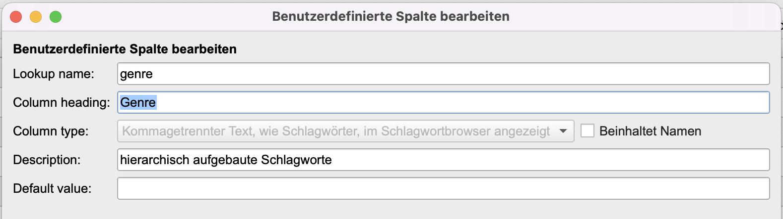The image size is (783, 219).
Task: Click the "Description:" label
Action: point(47,160)
